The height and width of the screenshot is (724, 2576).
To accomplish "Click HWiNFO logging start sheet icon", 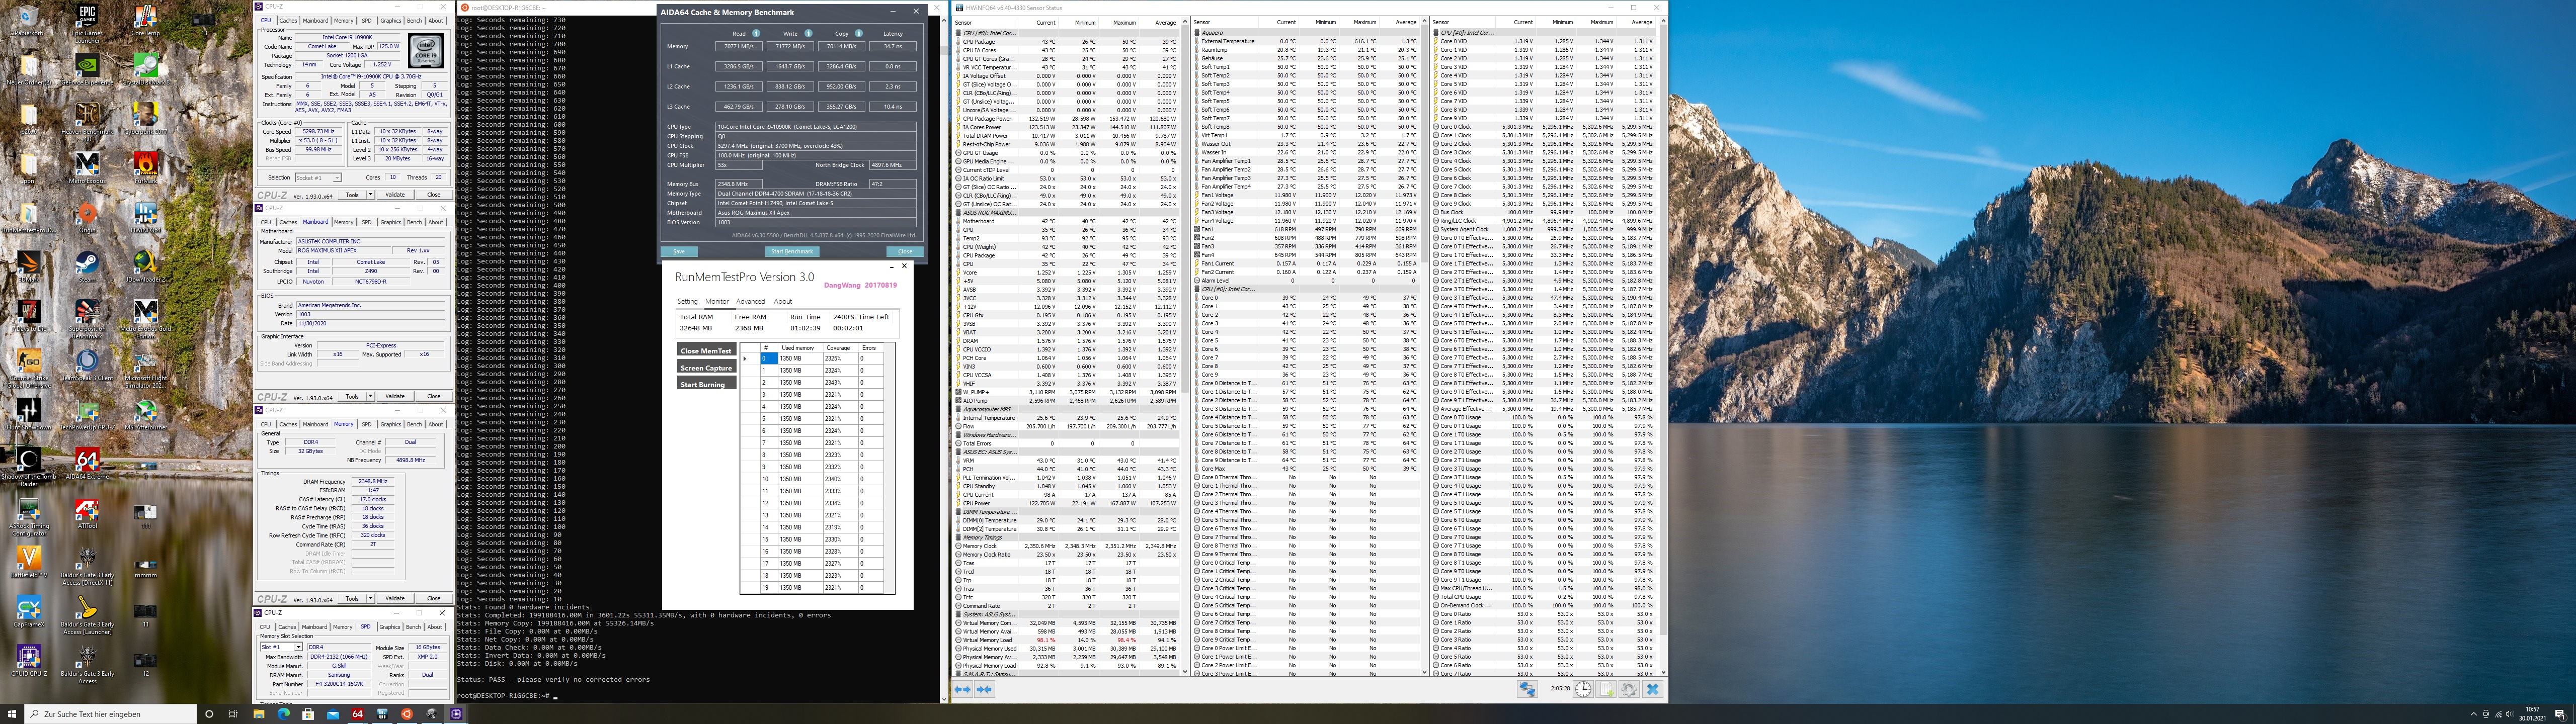I will [1606, 689].
